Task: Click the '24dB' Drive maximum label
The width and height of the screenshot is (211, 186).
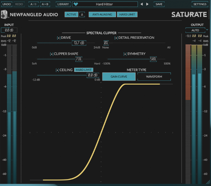Action: [x=97, y=48]
